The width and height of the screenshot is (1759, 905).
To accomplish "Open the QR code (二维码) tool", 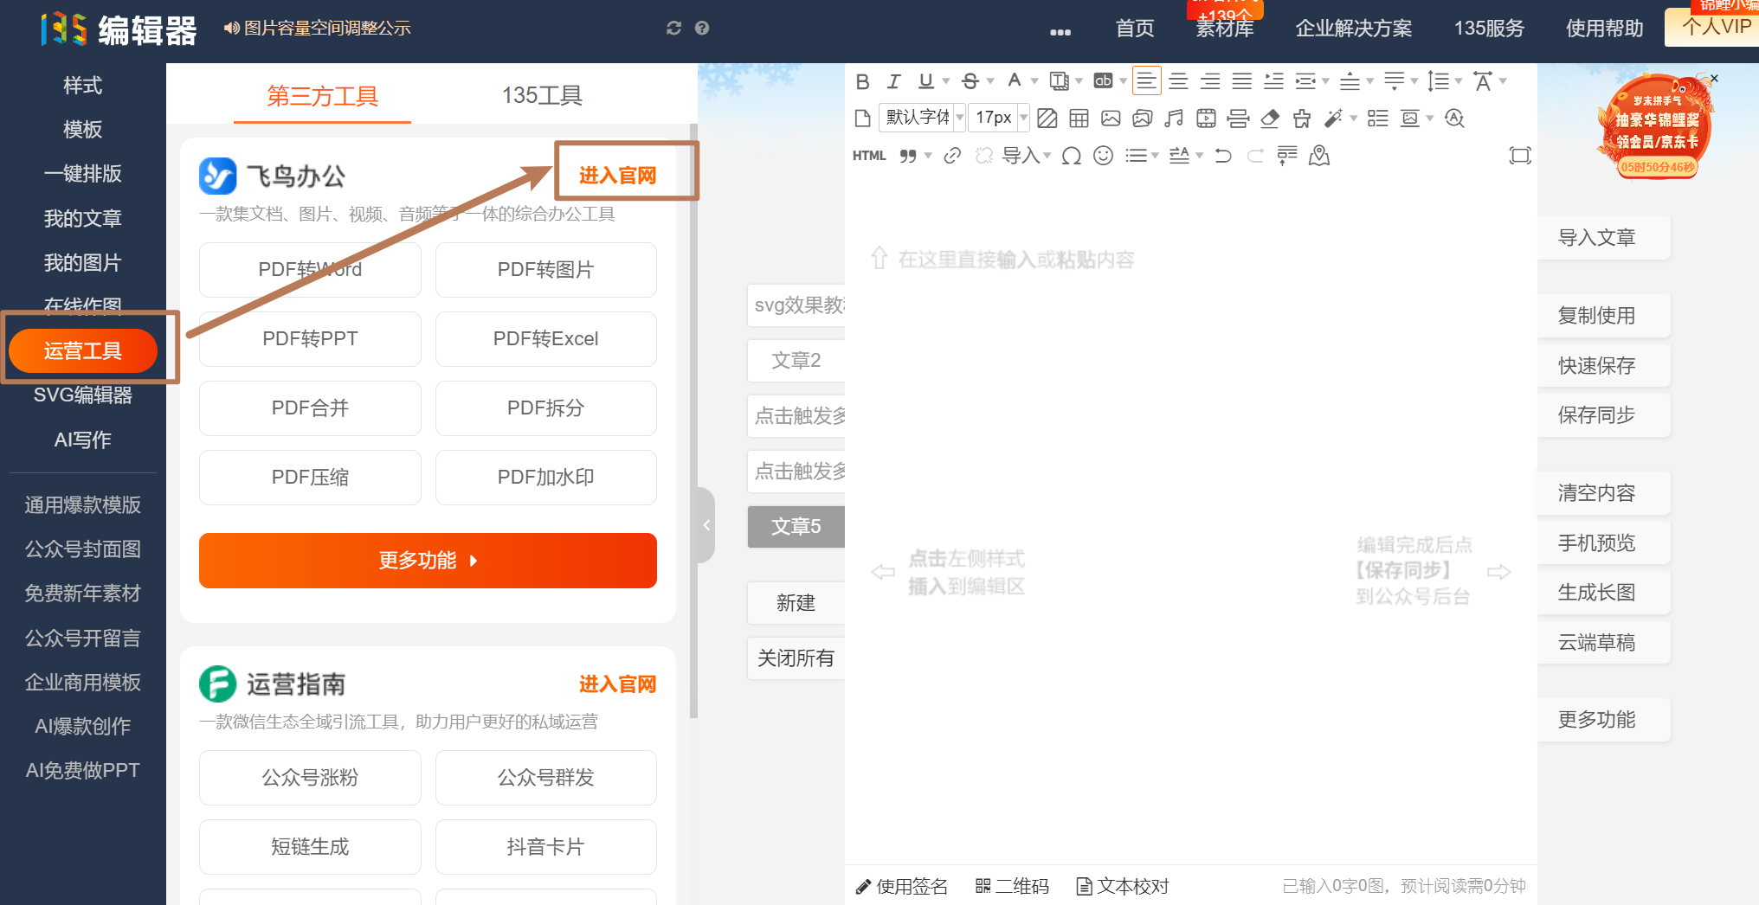I will (x=1011, y=886).
